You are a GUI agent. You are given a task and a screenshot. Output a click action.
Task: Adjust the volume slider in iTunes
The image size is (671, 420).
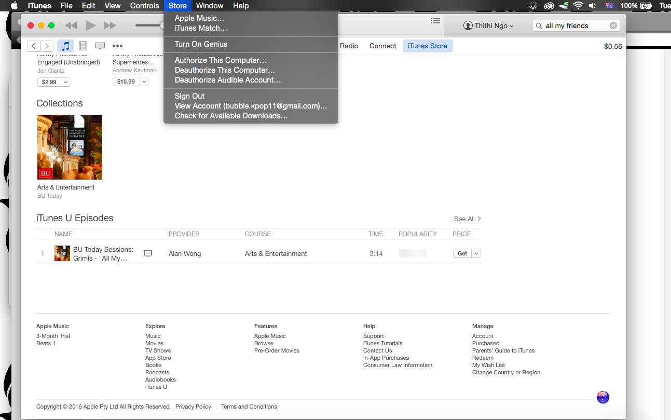point(149,25)
